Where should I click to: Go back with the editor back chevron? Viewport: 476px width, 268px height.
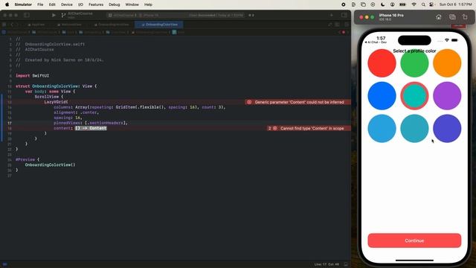click(x=12, y=25)
